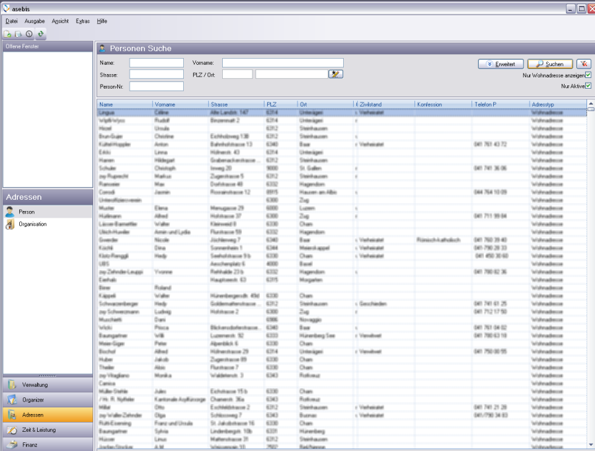Click into the Vorname search field
The image size is (595, 451).
point(282,63)
